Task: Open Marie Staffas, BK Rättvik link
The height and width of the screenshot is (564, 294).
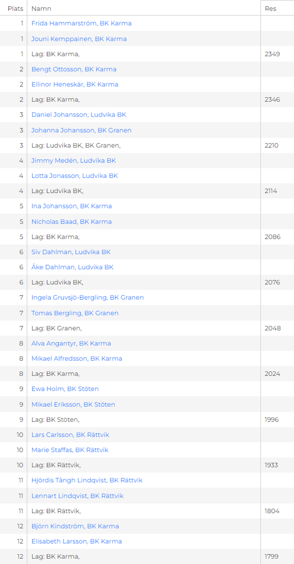Action: (x=70, y=450)
